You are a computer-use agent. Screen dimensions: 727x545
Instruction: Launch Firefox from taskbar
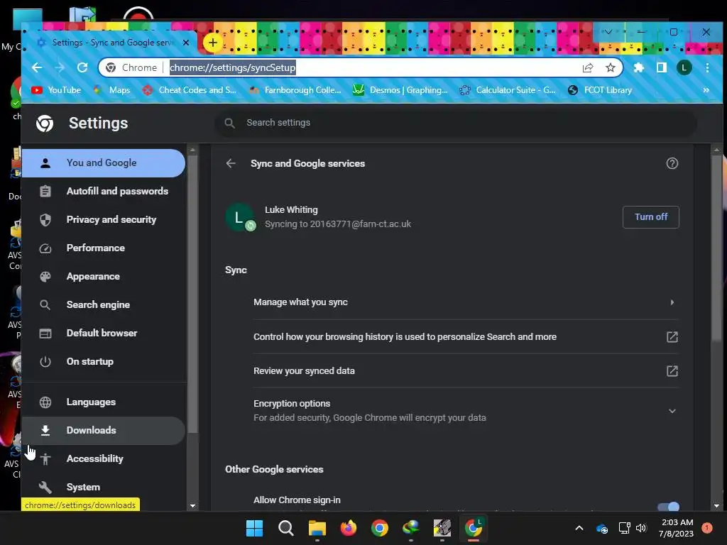pyautogui.click(x=348, y=528)
